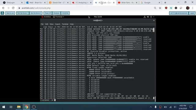Open the Windows clock showing 4:05 PM
The image size is (196, 110).
183,107
